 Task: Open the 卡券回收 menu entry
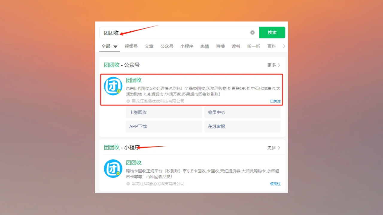click(x=164, y=112)
